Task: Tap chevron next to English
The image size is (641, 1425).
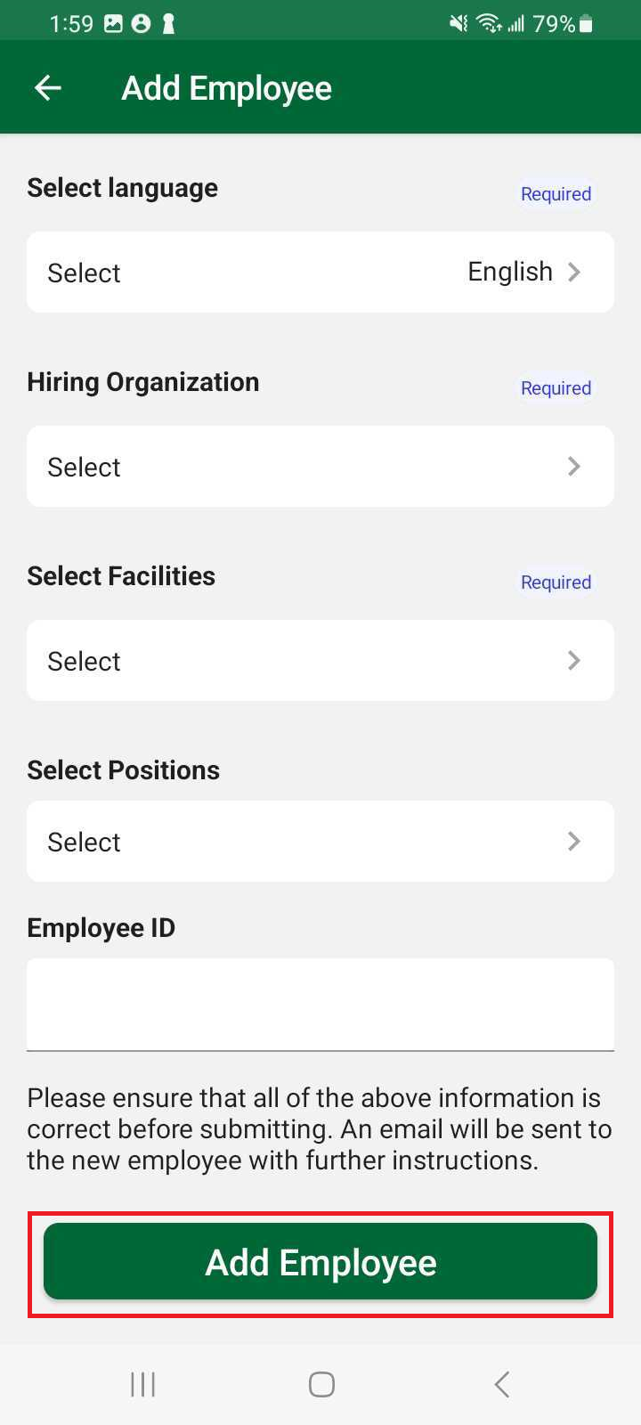Action: coord(574,272)
